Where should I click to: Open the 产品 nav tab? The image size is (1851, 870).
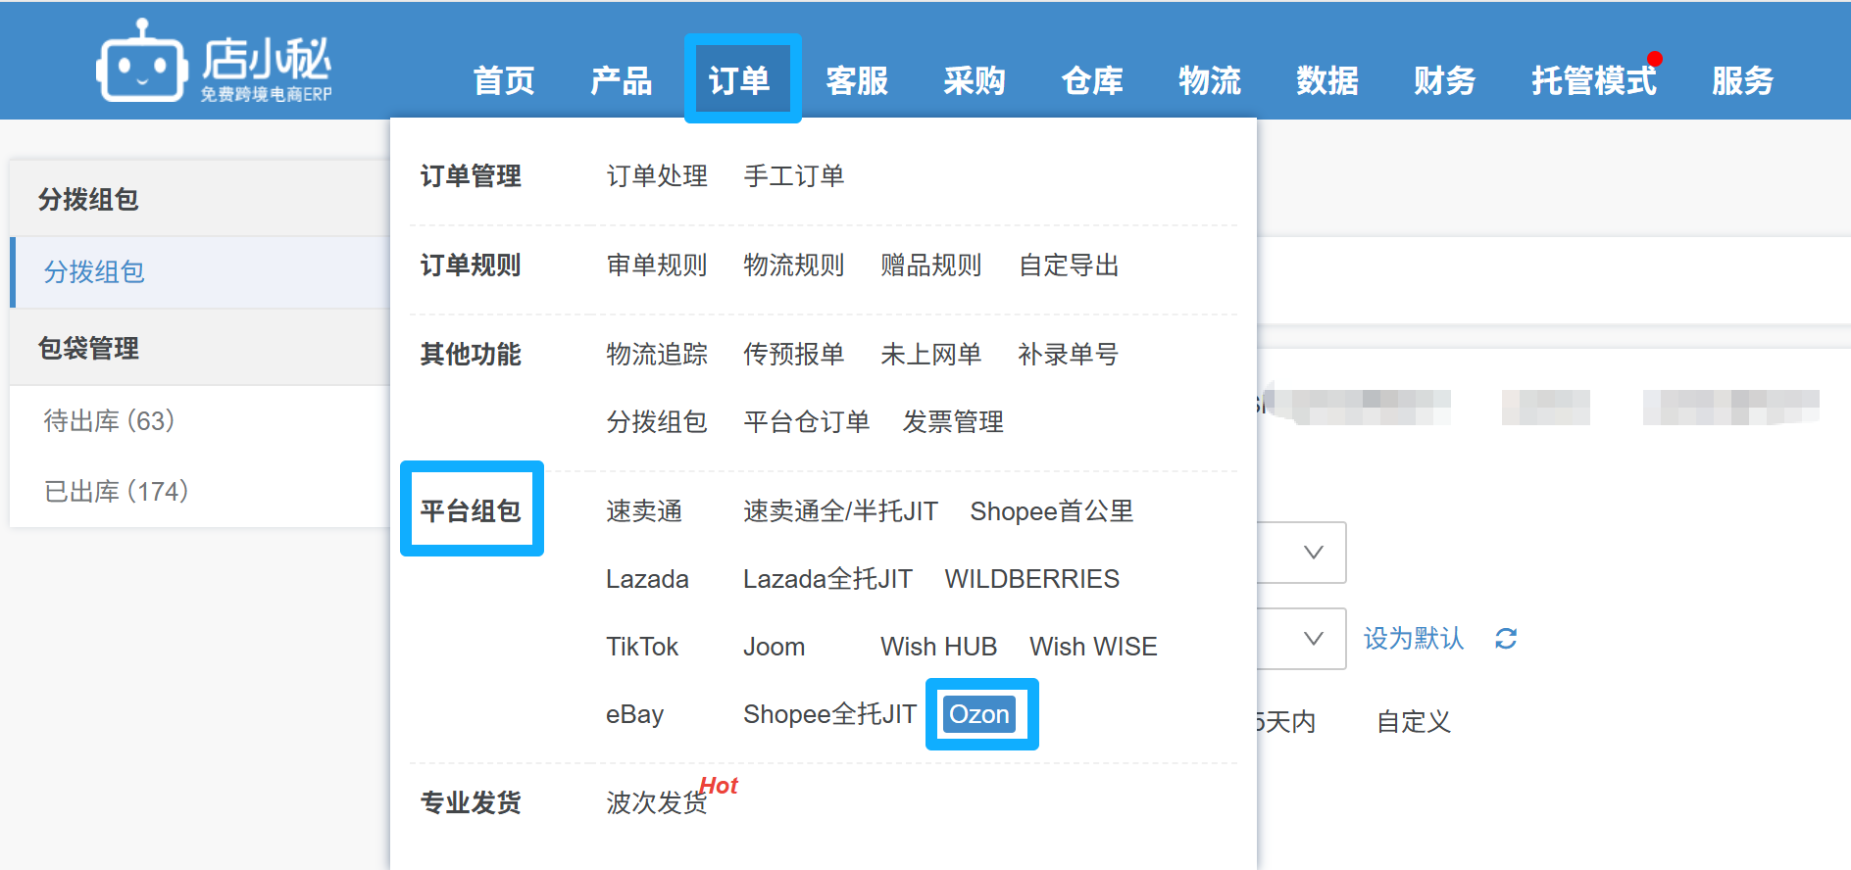[622, 80]
